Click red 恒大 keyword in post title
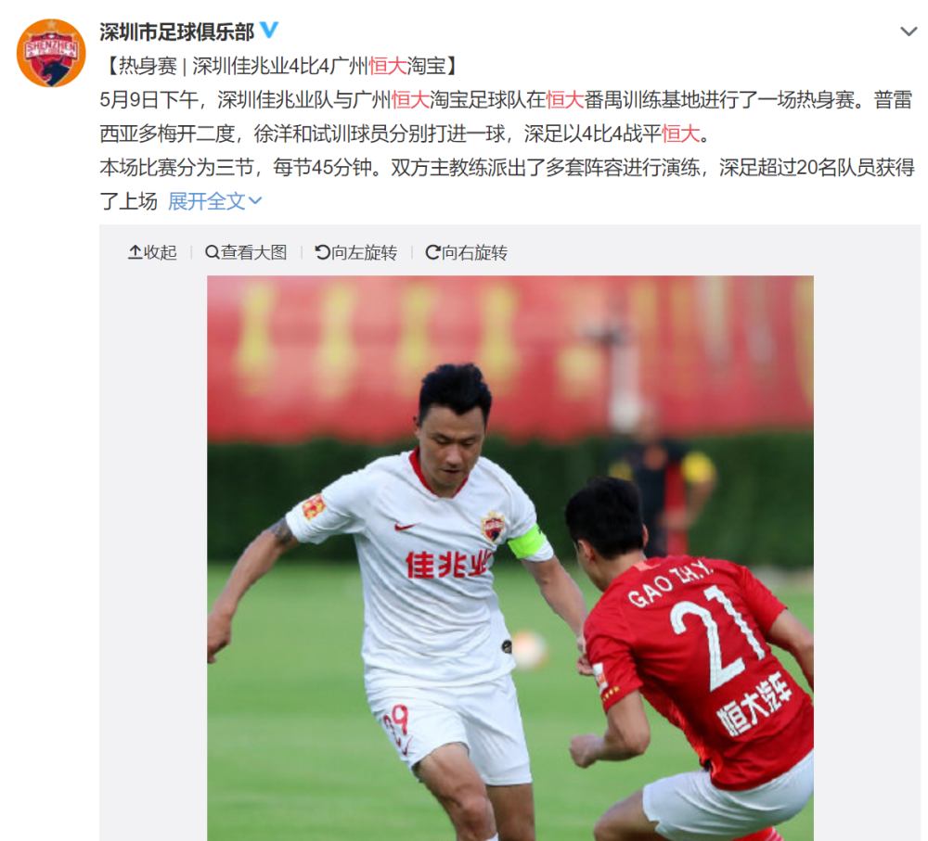 tap(387, 66)
